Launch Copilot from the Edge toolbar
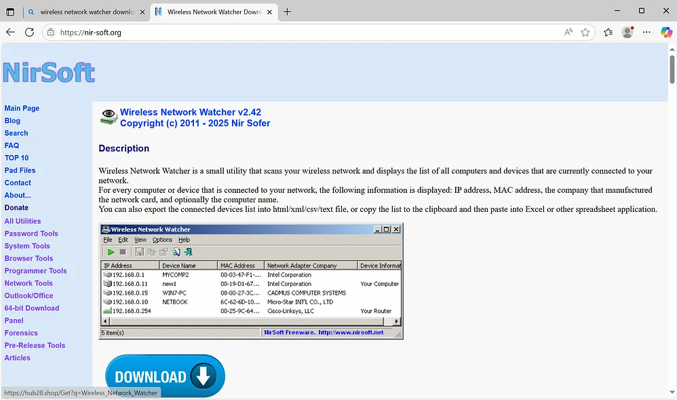Screen dimensions: 677x400 tap(666, 31)
